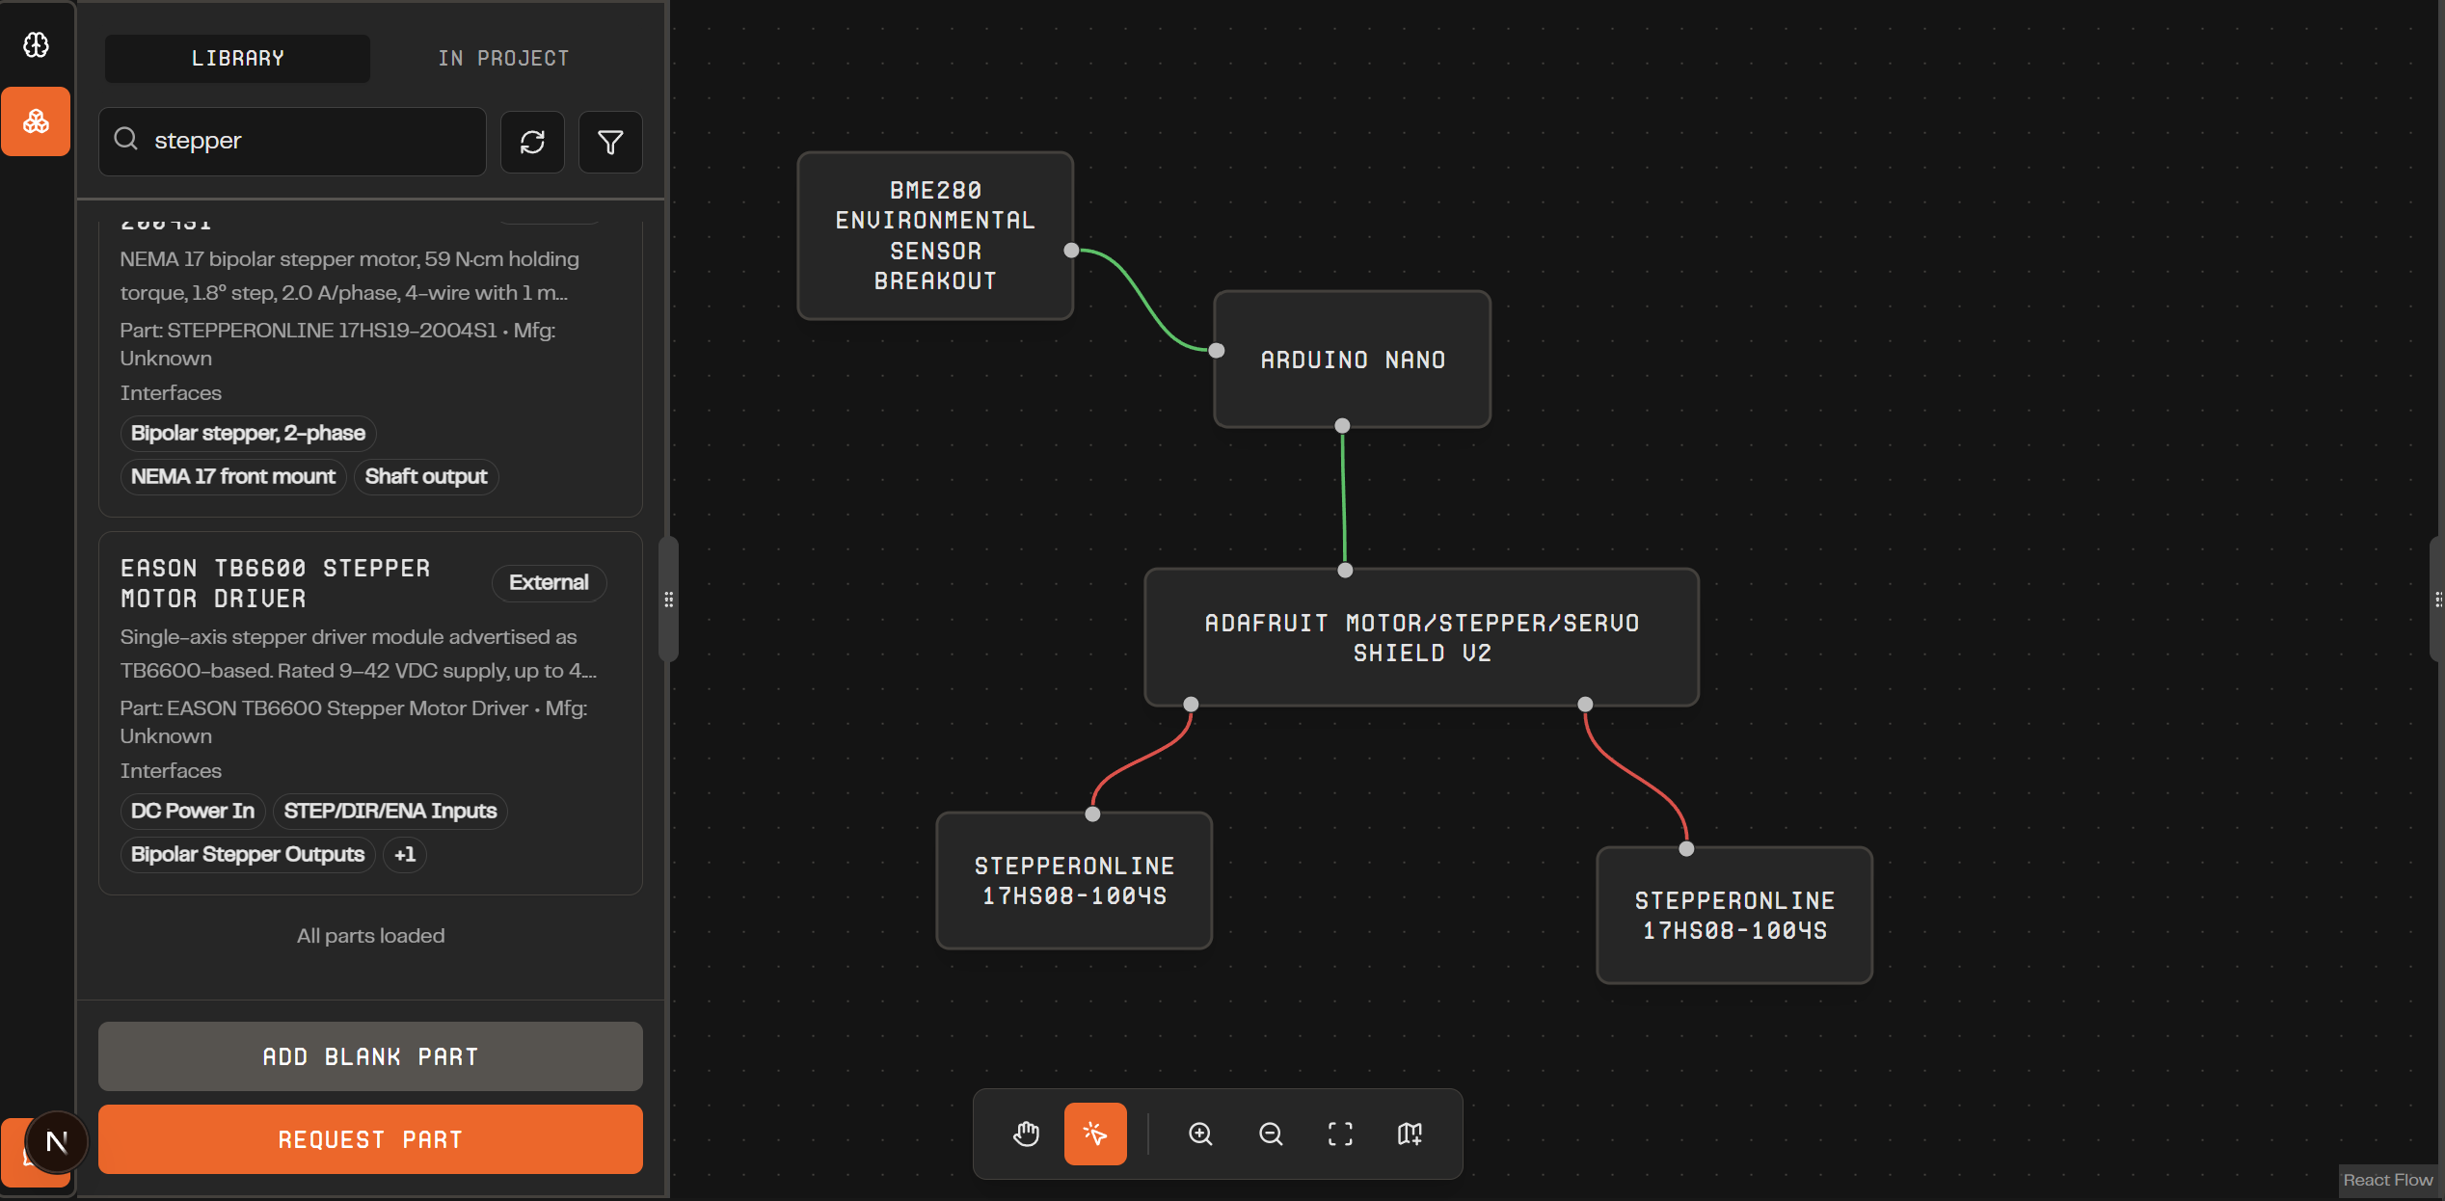Image resolution: width=2445 pixels, height=1201 pixels.
Task: Click the brain icon in left sidebar
Action: click(36, 44)
